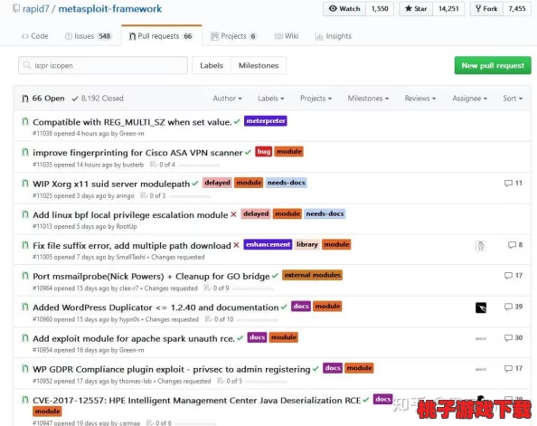The width and height of the screenshot is (537, 426).
Task: Click the meterpreter label
Action: pyautogui.click(x=266, y=121)
